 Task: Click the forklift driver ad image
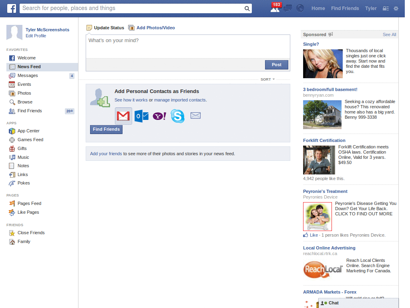[319, 160]
